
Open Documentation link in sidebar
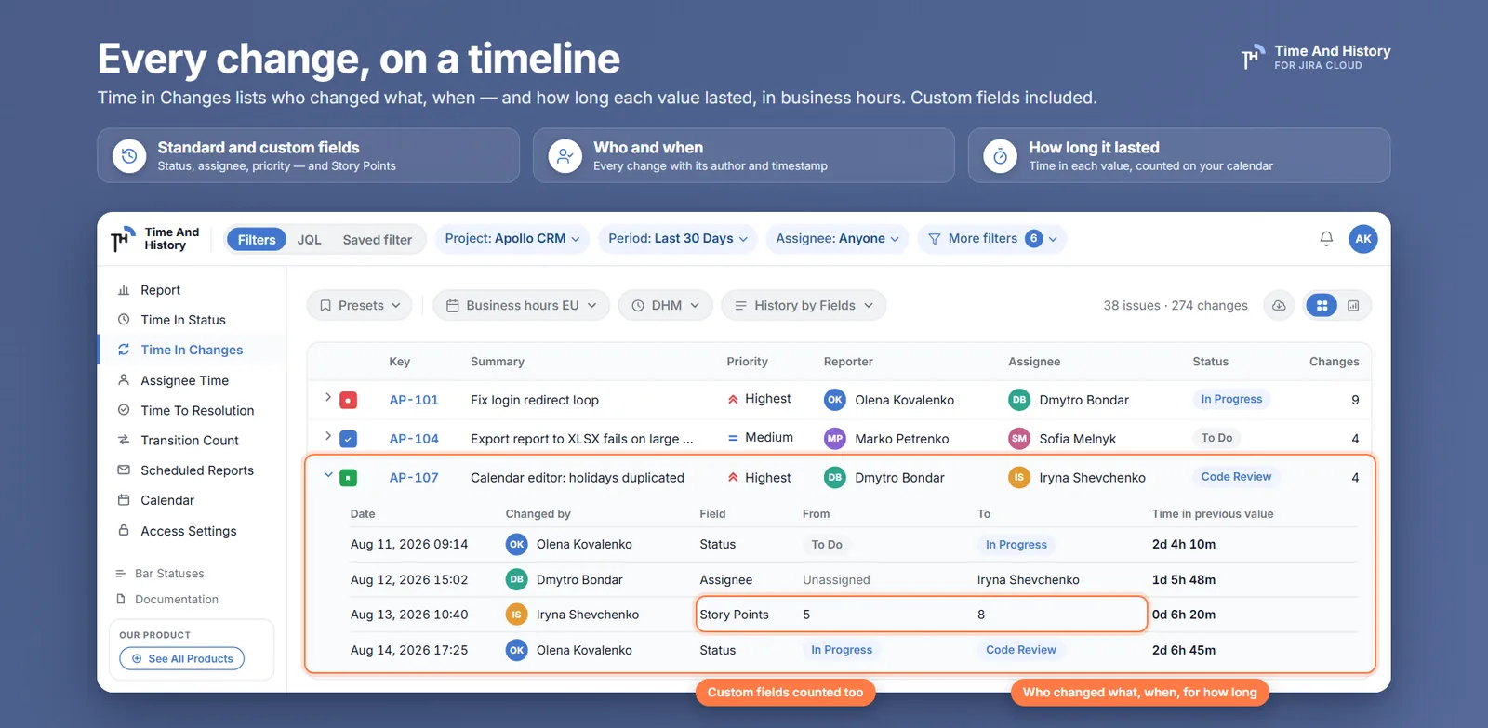point(177,600)
